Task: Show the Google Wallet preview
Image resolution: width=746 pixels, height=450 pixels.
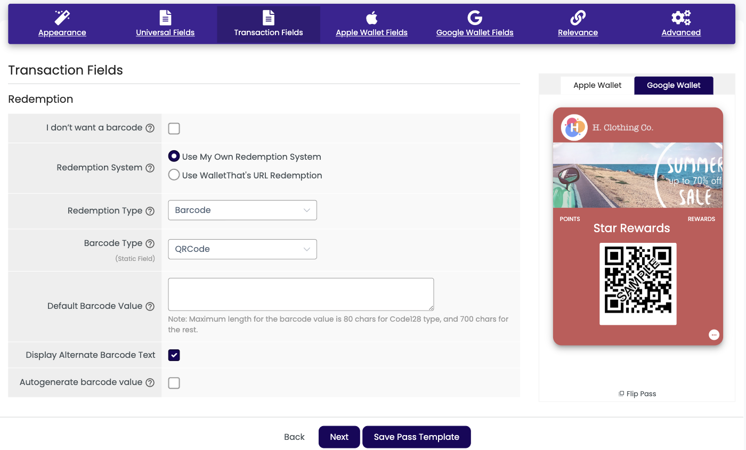Action: coord(674,85)
